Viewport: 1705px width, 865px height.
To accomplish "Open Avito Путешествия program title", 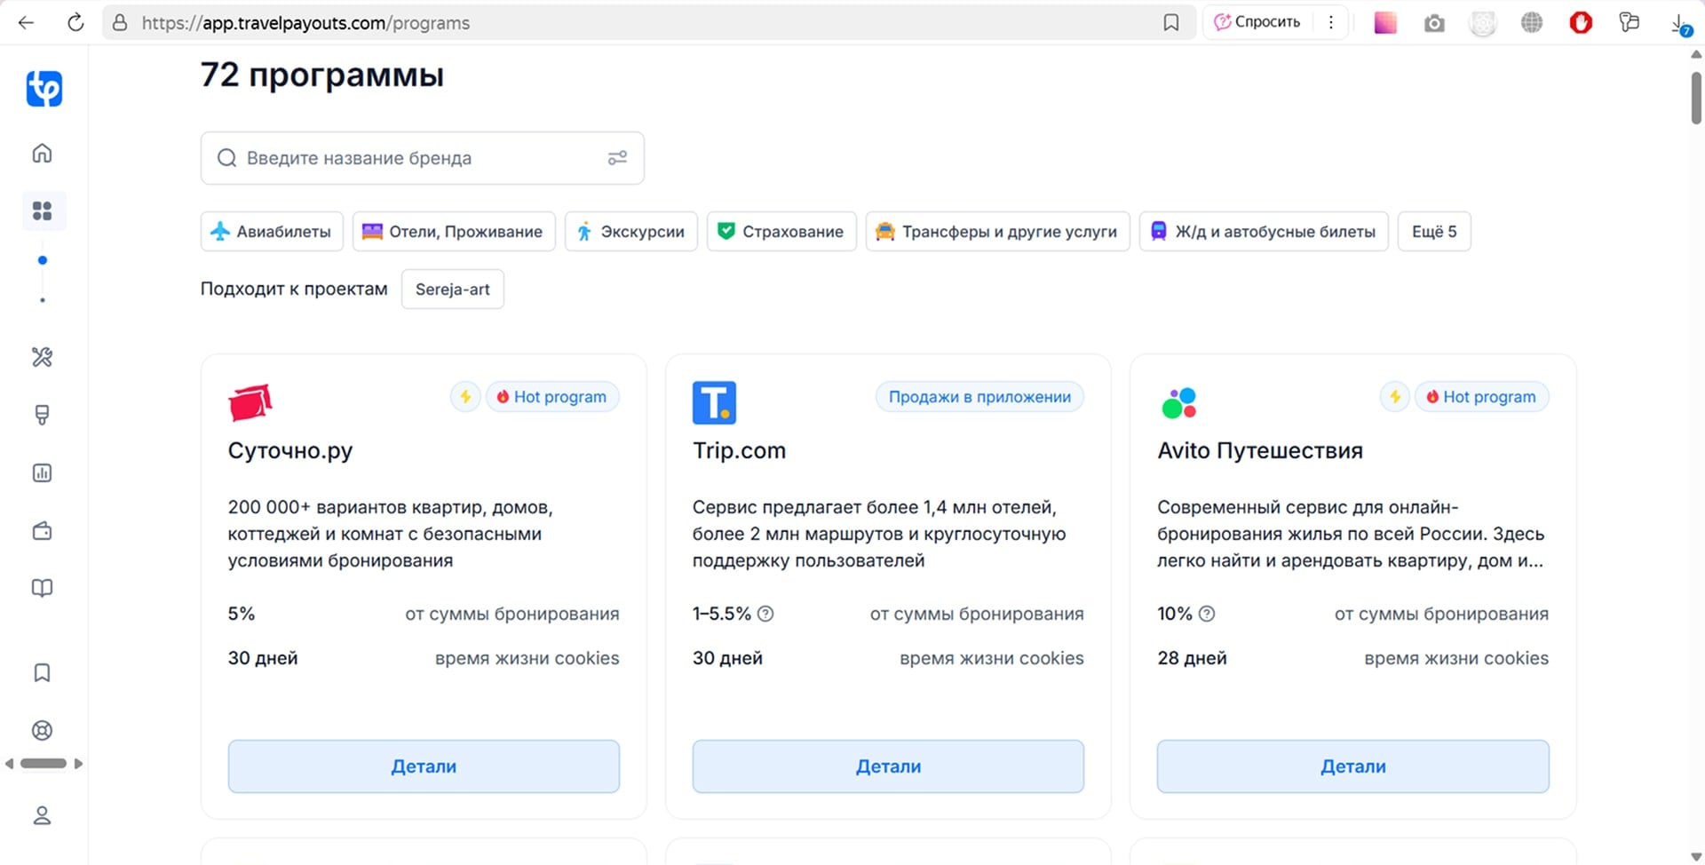I will coord(1260,450).
